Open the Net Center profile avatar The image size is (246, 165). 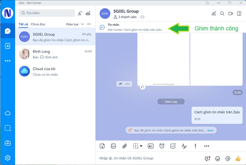pos(7,13)
